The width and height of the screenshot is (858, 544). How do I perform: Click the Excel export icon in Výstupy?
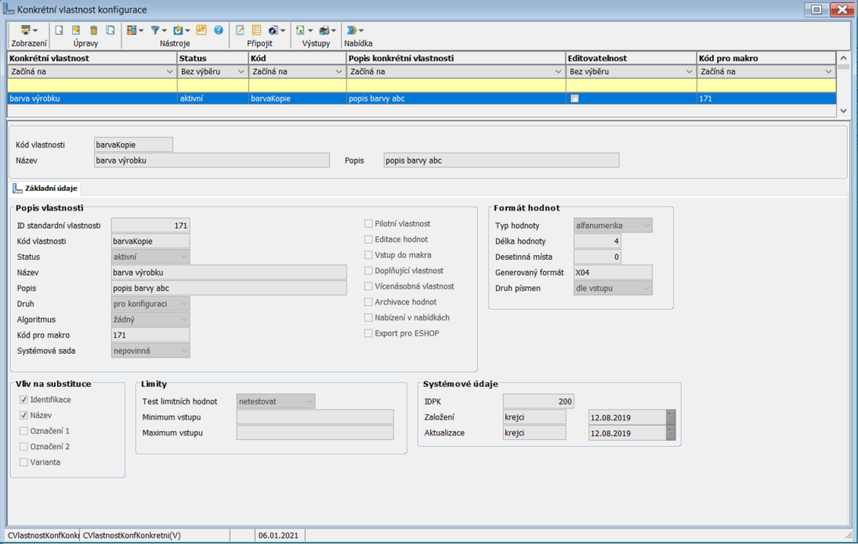pyautogui.click(x=300, y=31)
